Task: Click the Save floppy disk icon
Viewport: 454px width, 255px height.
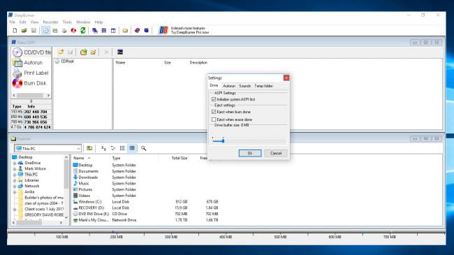Action: 34,31
